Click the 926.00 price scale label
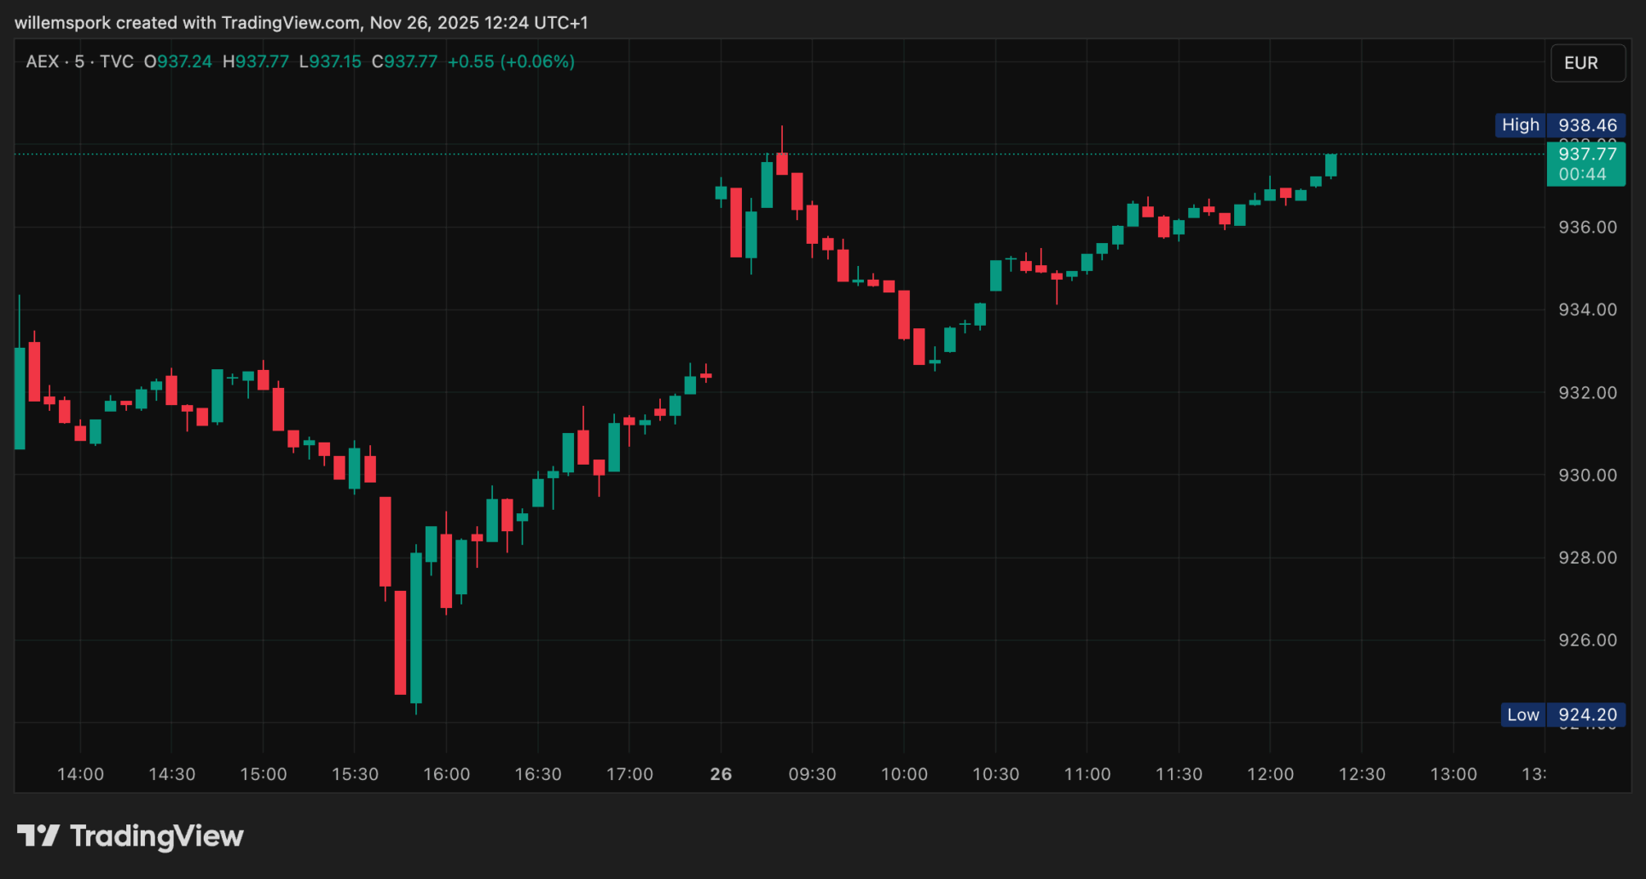This screenshot has width=1646, height=879. tap(1586, 639)
